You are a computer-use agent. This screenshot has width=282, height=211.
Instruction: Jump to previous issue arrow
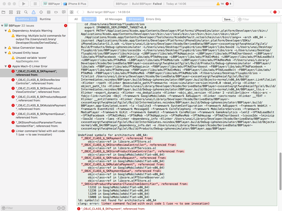271,12
